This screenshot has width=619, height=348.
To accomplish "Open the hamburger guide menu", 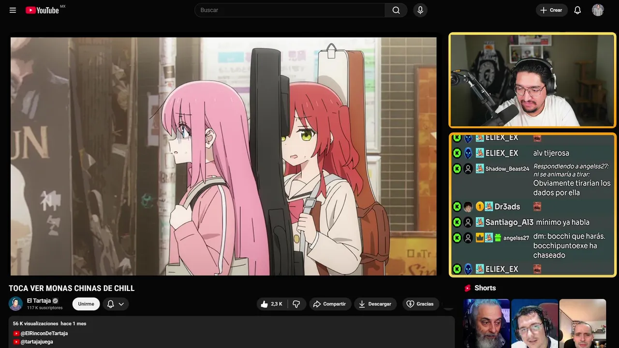I will pos(13,10).
